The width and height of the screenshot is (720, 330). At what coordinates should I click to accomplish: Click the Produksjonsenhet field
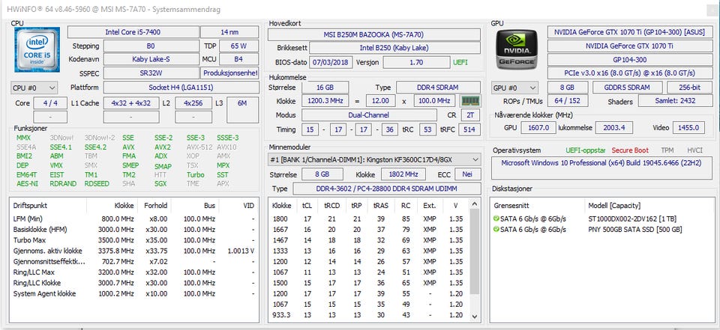[229, 73]
